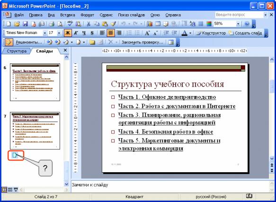276x202 pixels.
Task: Switch to the Слайды tab
Action: point(45,51)
